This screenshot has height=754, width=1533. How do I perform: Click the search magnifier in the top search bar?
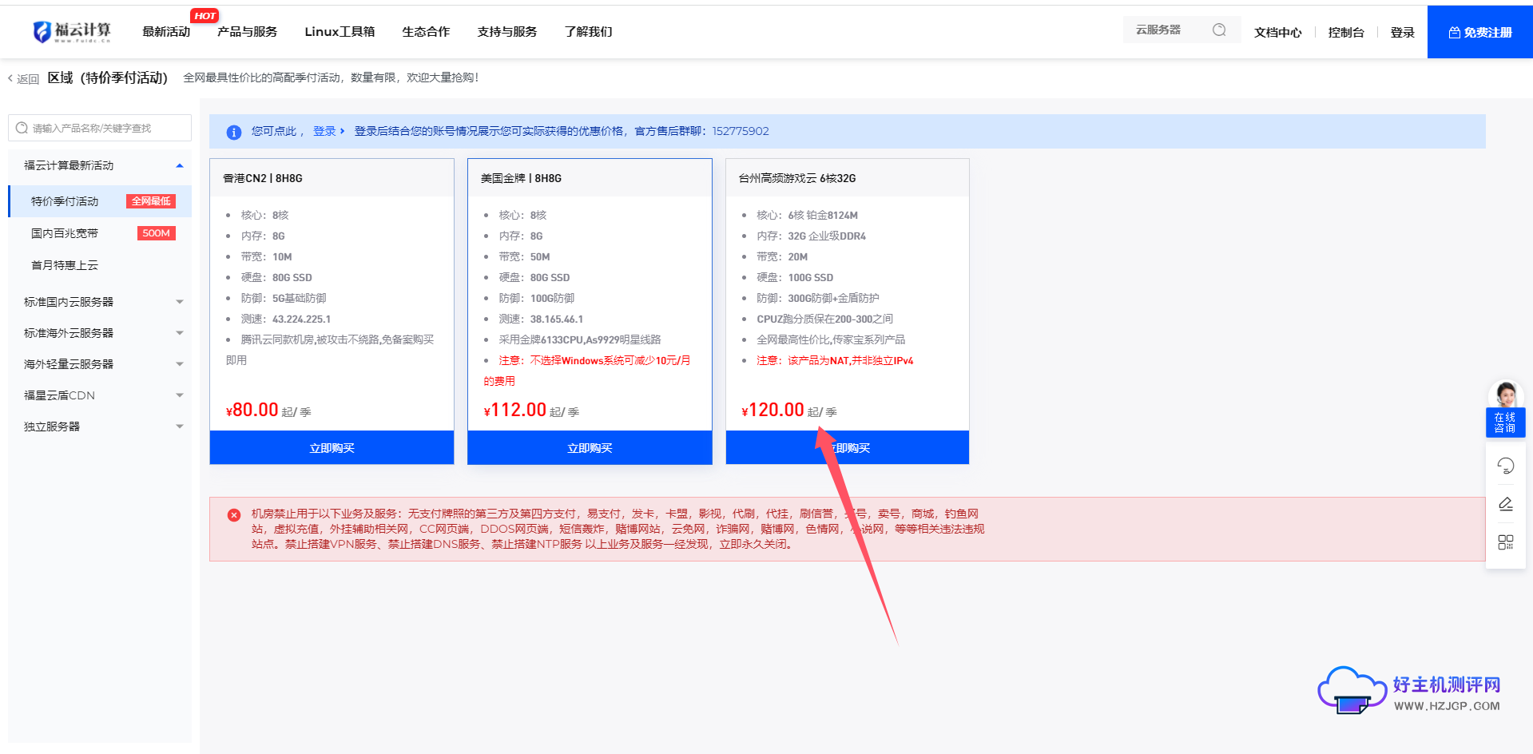coord(1219,29)
